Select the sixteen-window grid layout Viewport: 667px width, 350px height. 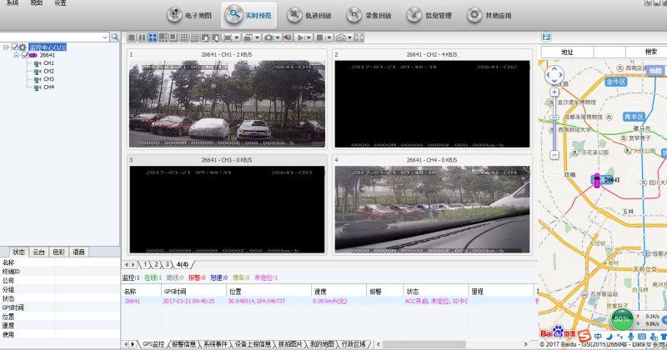click(195, 37)
